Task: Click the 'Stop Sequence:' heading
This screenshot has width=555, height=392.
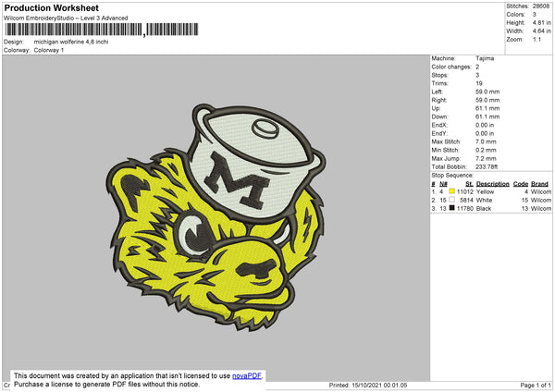Action: point(452,176)
